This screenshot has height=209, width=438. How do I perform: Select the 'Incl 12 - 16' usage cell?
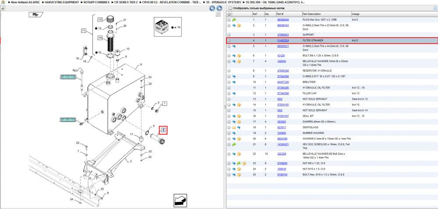(358, 88)
